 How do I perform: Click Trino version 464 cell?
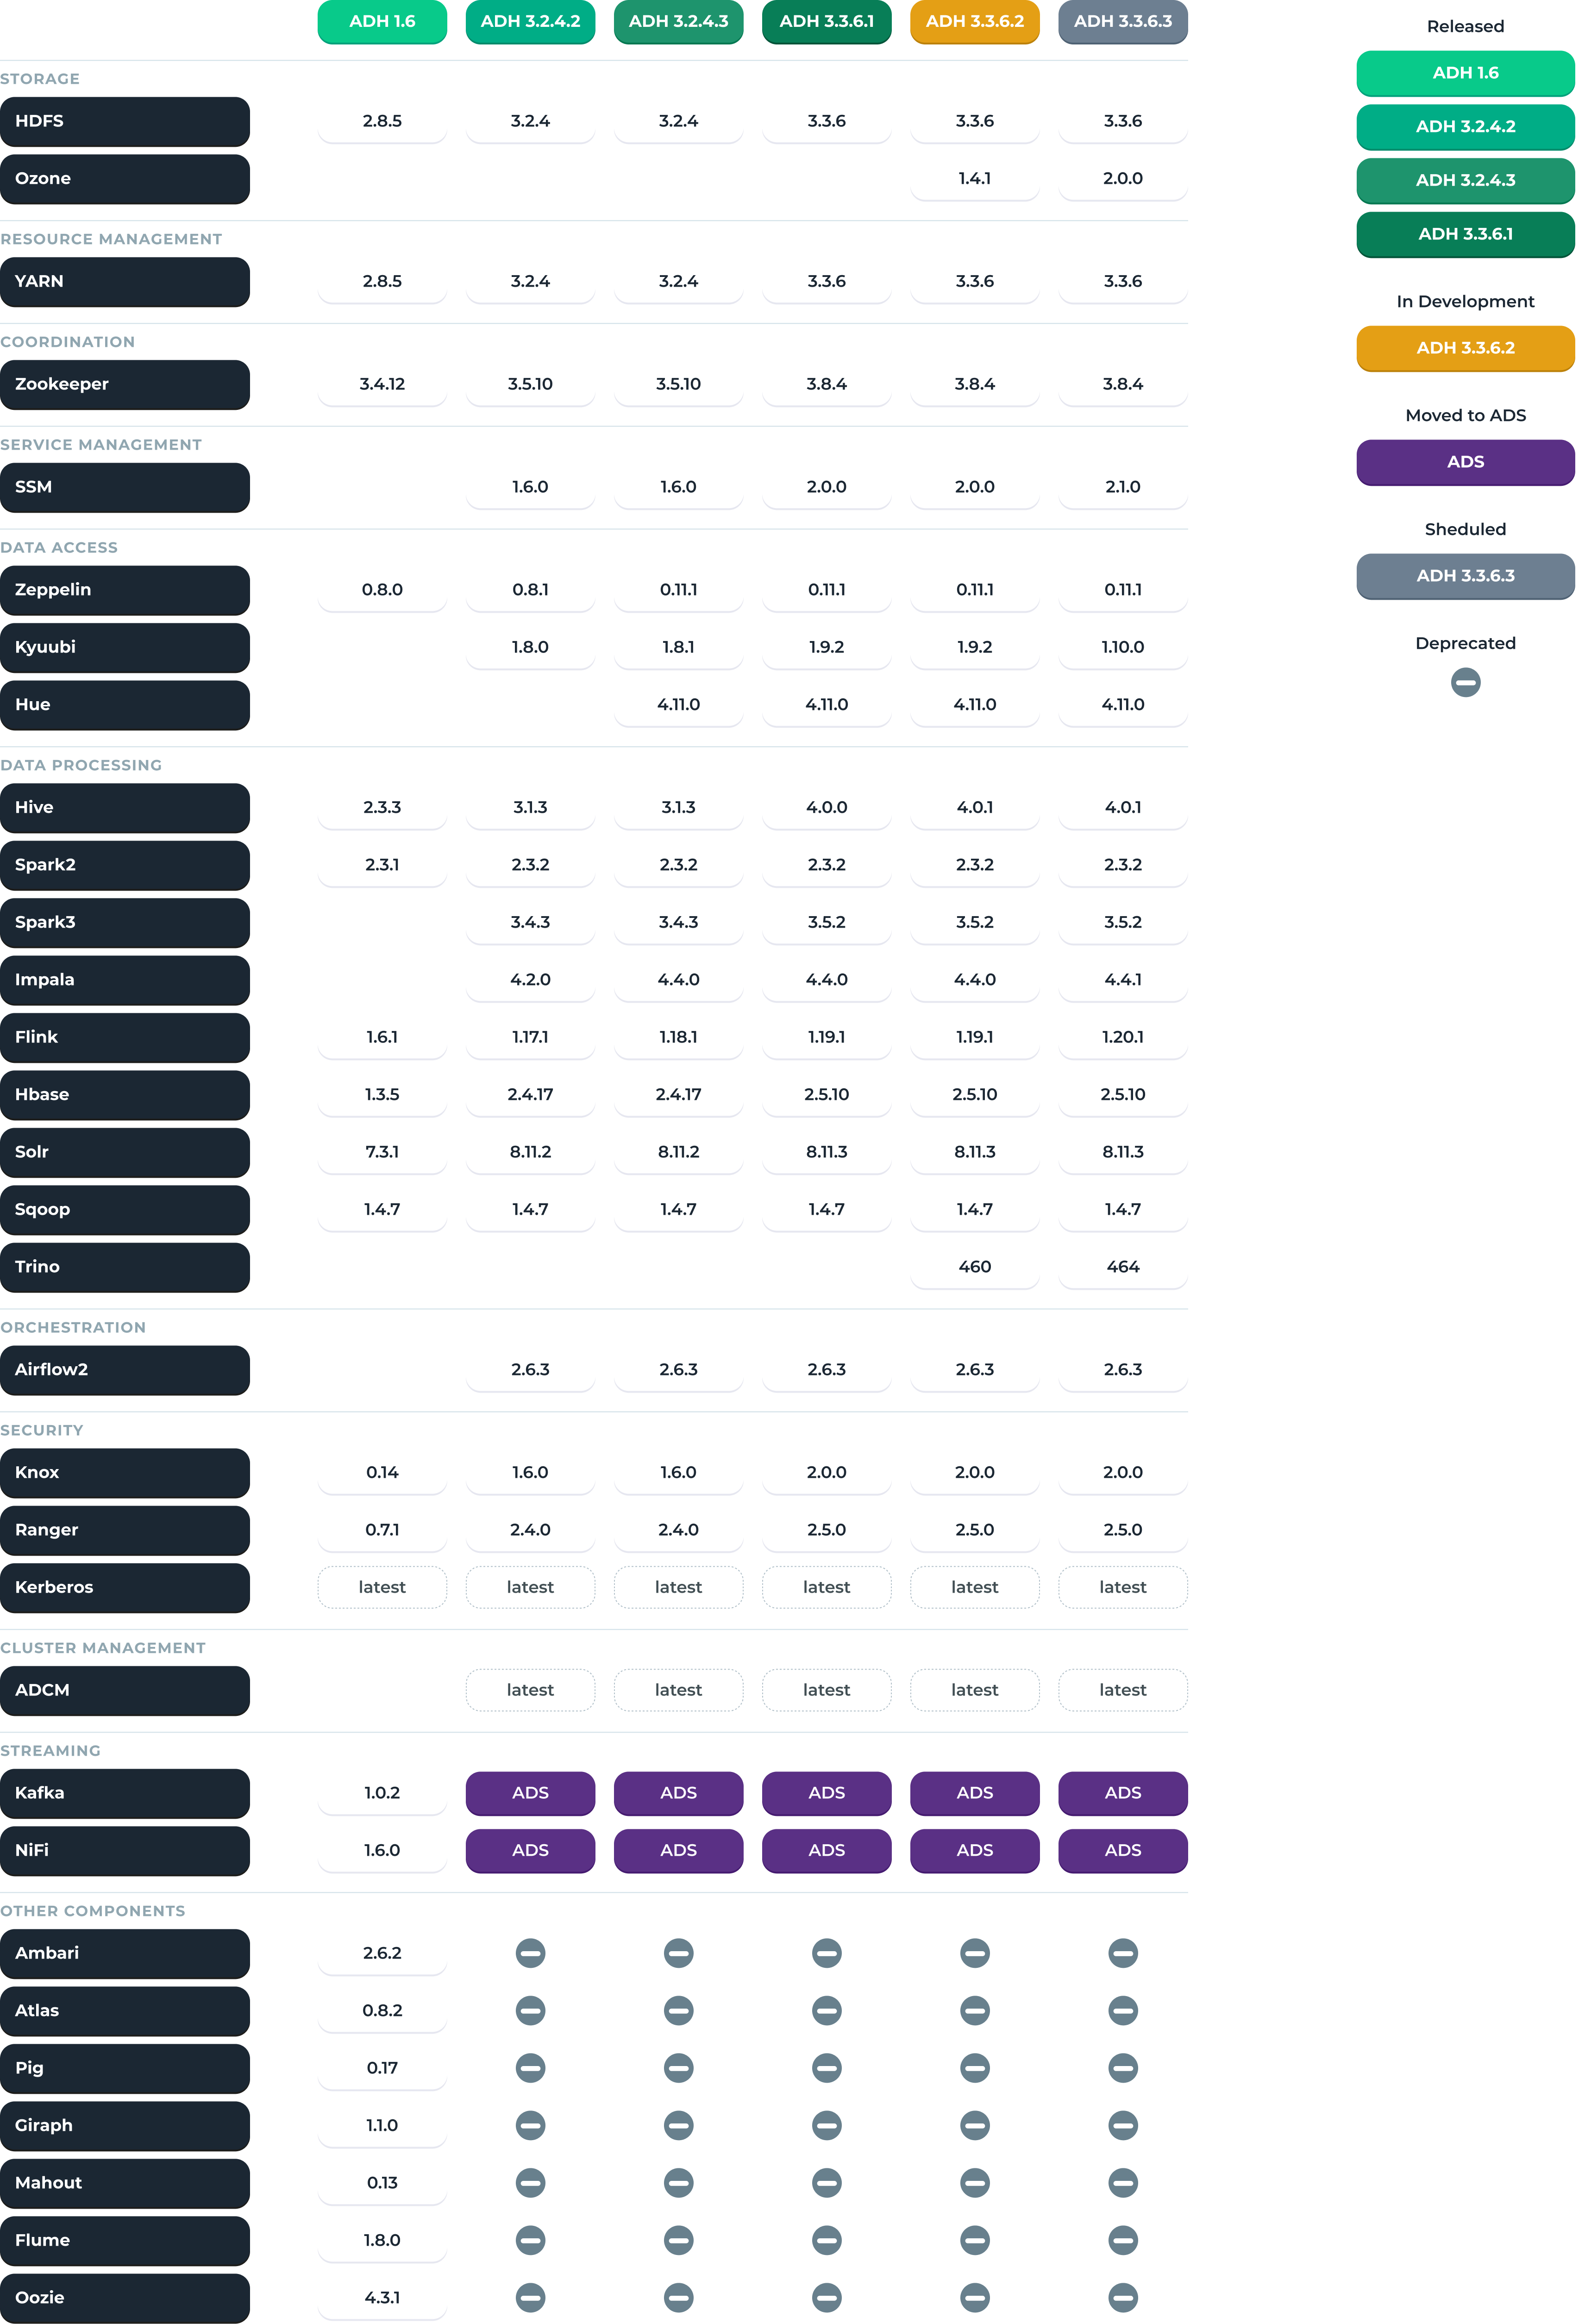(x=1123, y=1267)
